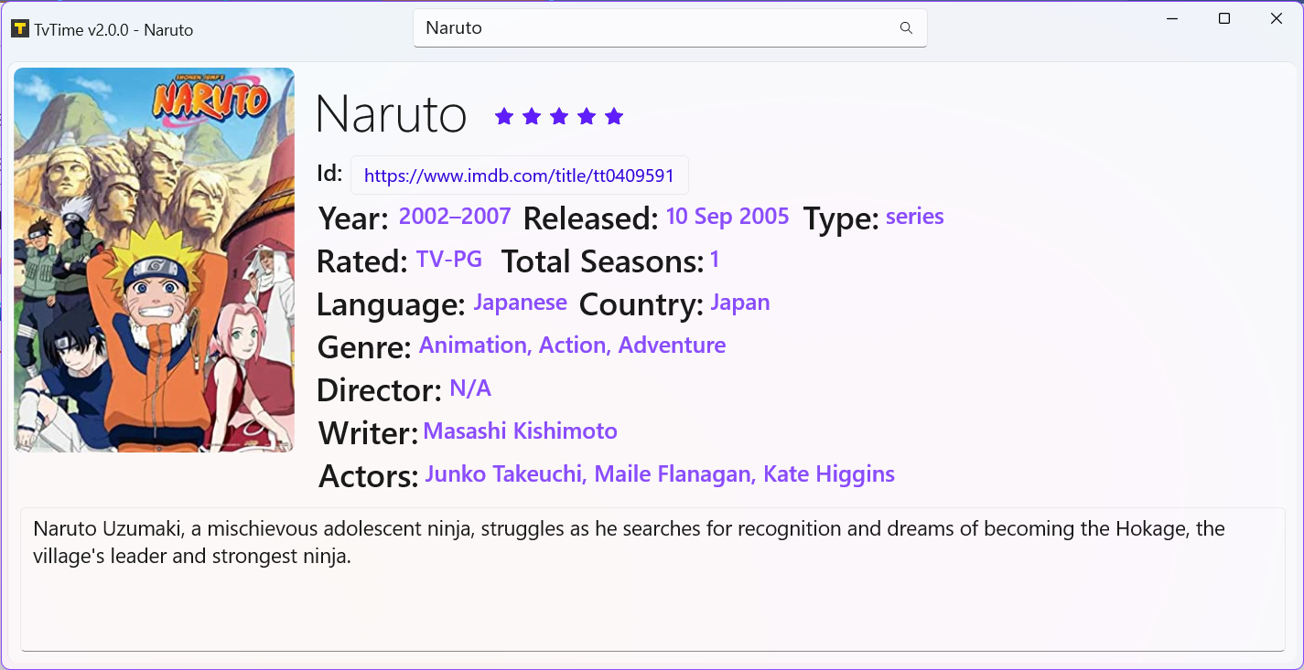Click the Language: label

click(391, 305)
